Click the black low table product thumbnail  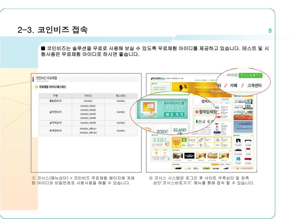[x=248, y=141]
